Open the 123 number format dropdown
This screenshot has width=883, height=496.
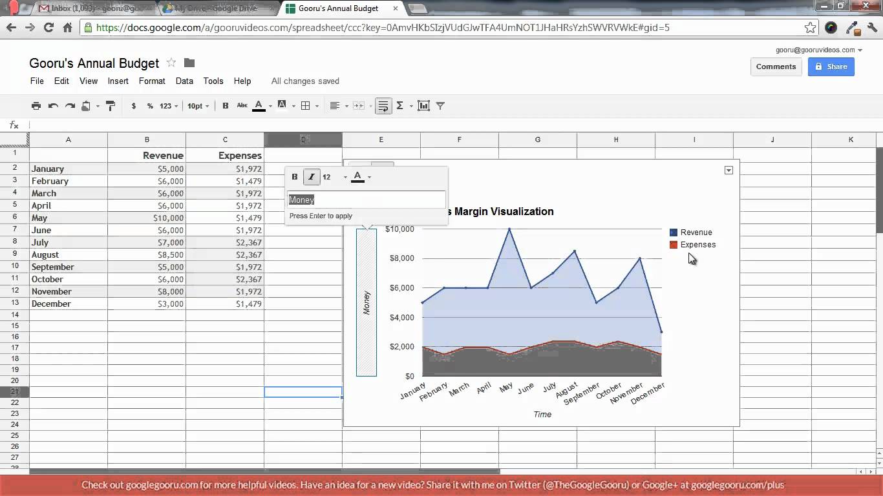tap(169, 106)
